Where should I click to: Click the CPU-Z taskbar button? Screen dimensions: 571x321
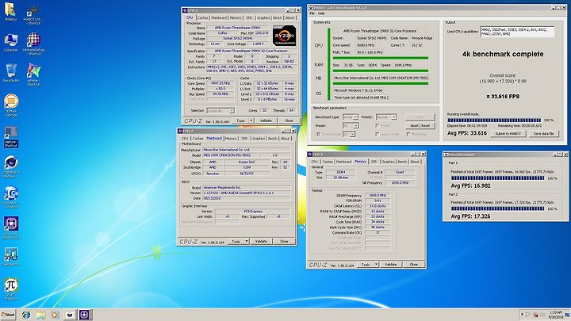85,315
